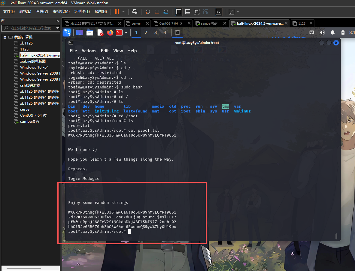Open Kali notifications bell icon
The width and height of the screenshot is (355, 271).
pos(333,32)
